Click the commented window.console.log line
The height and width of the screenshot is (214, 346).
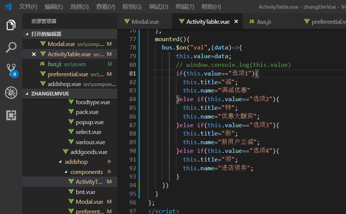(x=233, y=65)
